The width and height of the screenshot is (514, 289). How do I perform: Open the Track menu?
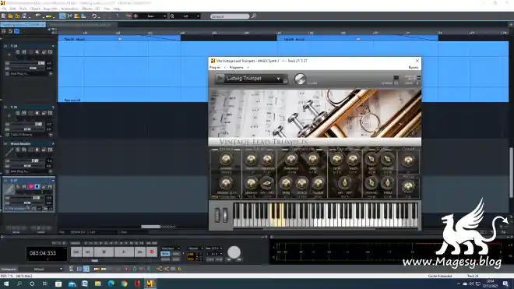pos(23,9)
